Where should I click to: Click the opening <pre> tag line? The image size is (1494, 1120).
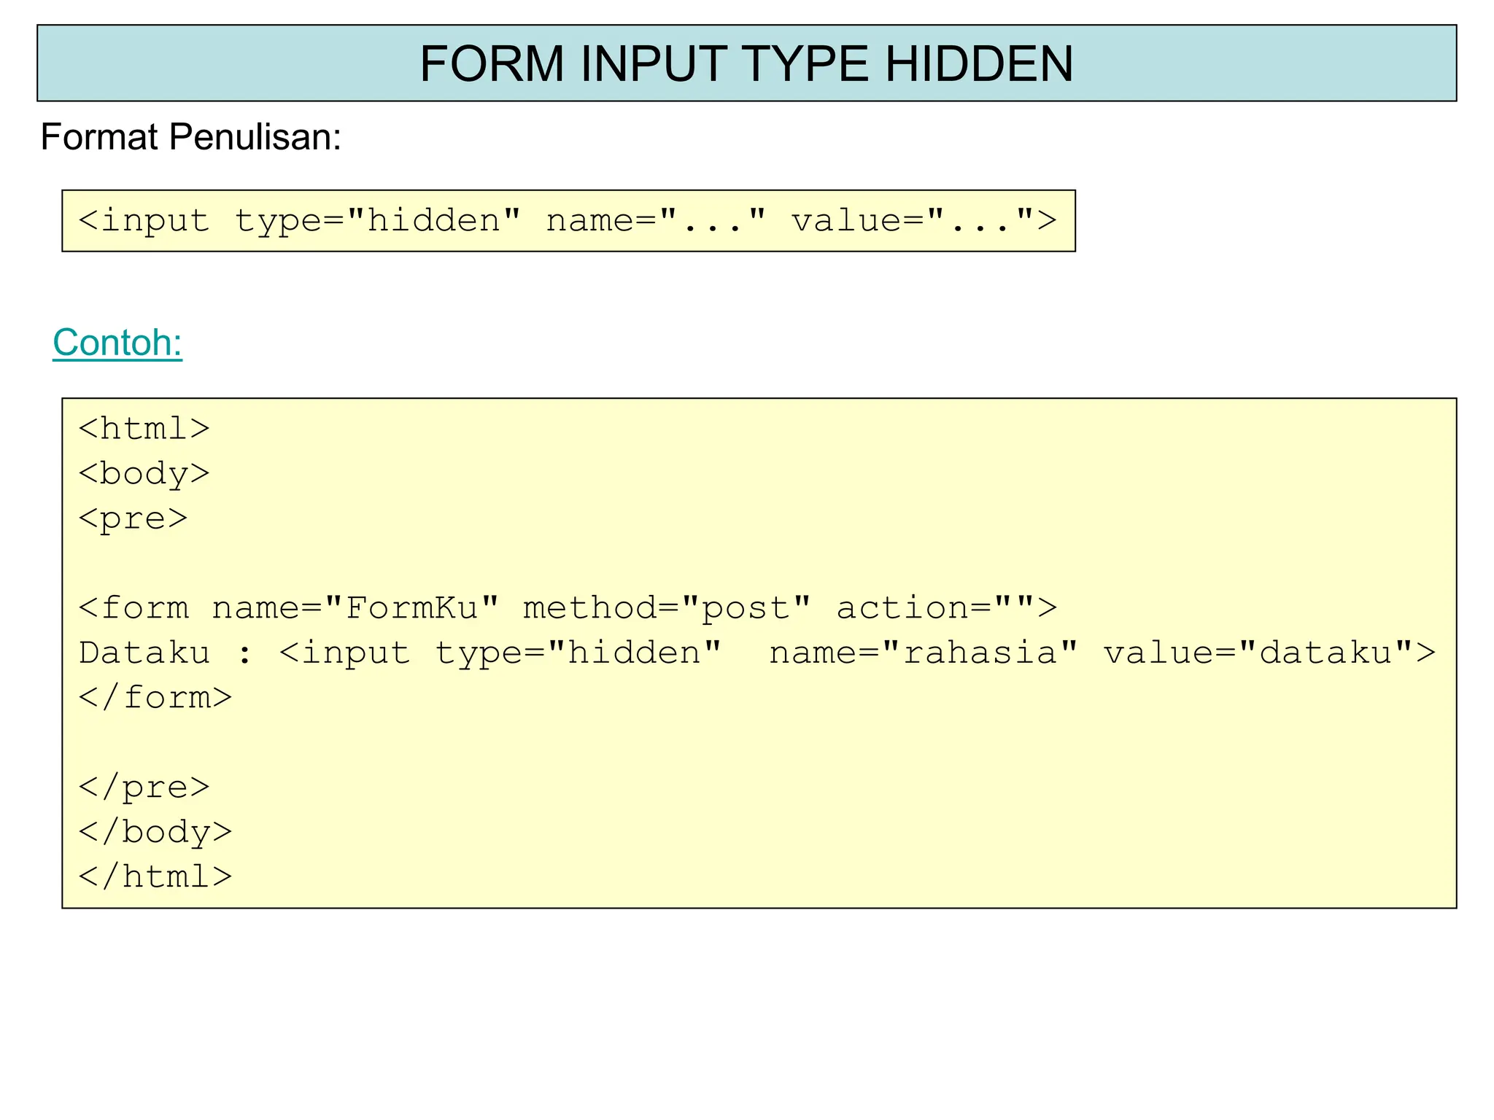pyautogui.click(x=133, y=518)
